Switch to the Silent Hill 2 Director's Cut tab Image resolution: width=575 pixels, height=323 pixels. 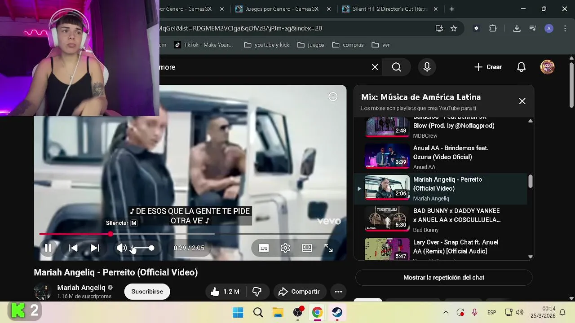click(x=389, y=9)
